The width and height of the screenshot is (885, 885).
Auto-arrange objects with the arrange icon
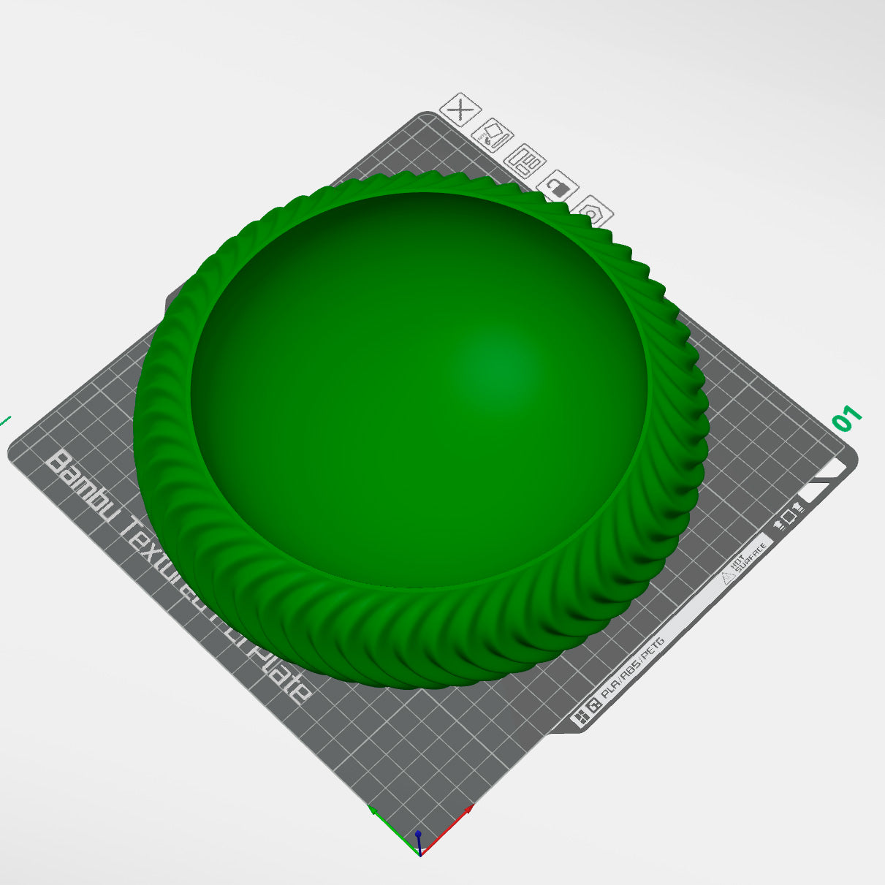(525, 162)
